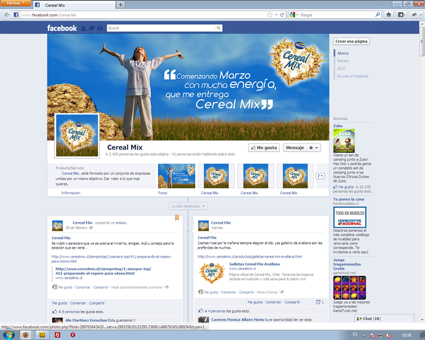Open the folder icon in taskbar

point(43,335)
